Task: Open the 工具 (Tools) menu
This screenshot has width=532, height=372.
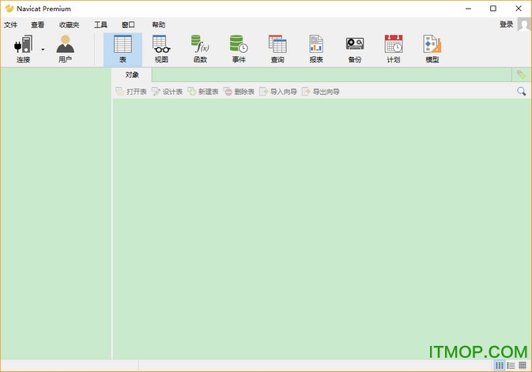Action: (100, 25)
